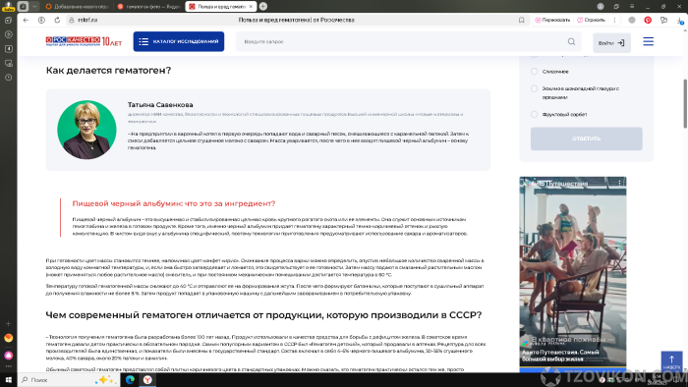Go back with the browser back arrow
Viewport: 688px width, 387px height.
(x=26, y=21)
